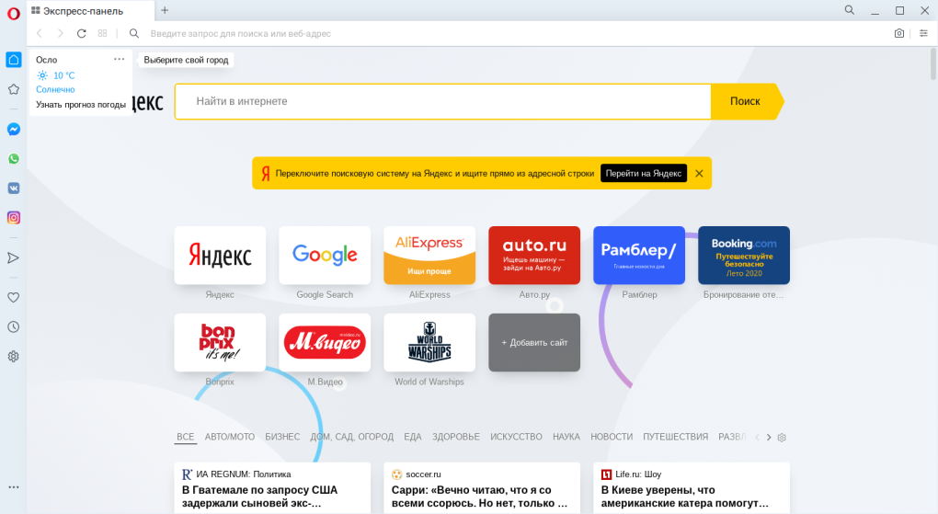Select the ЕДА news category
The height and width of the screenshot is (514, 938).
(x=412, y=437)
